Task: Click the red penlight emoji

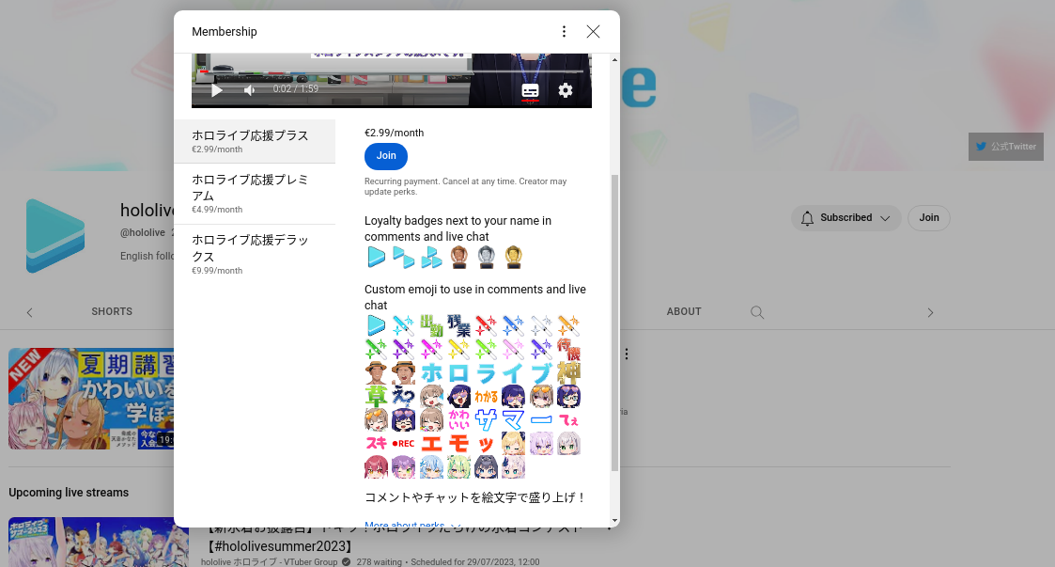Action: coord(486,326)
